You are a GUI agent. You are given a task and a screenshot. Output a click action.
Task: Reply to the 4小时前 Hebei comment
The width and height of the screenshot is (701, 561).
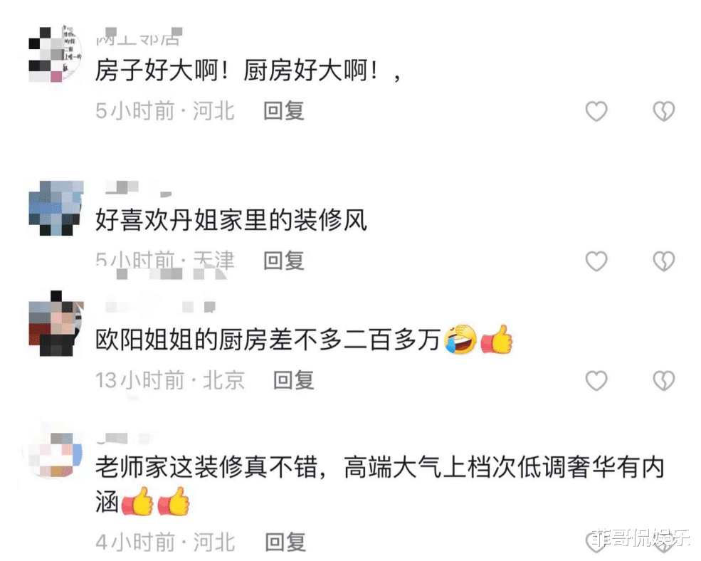click(285, 542)
